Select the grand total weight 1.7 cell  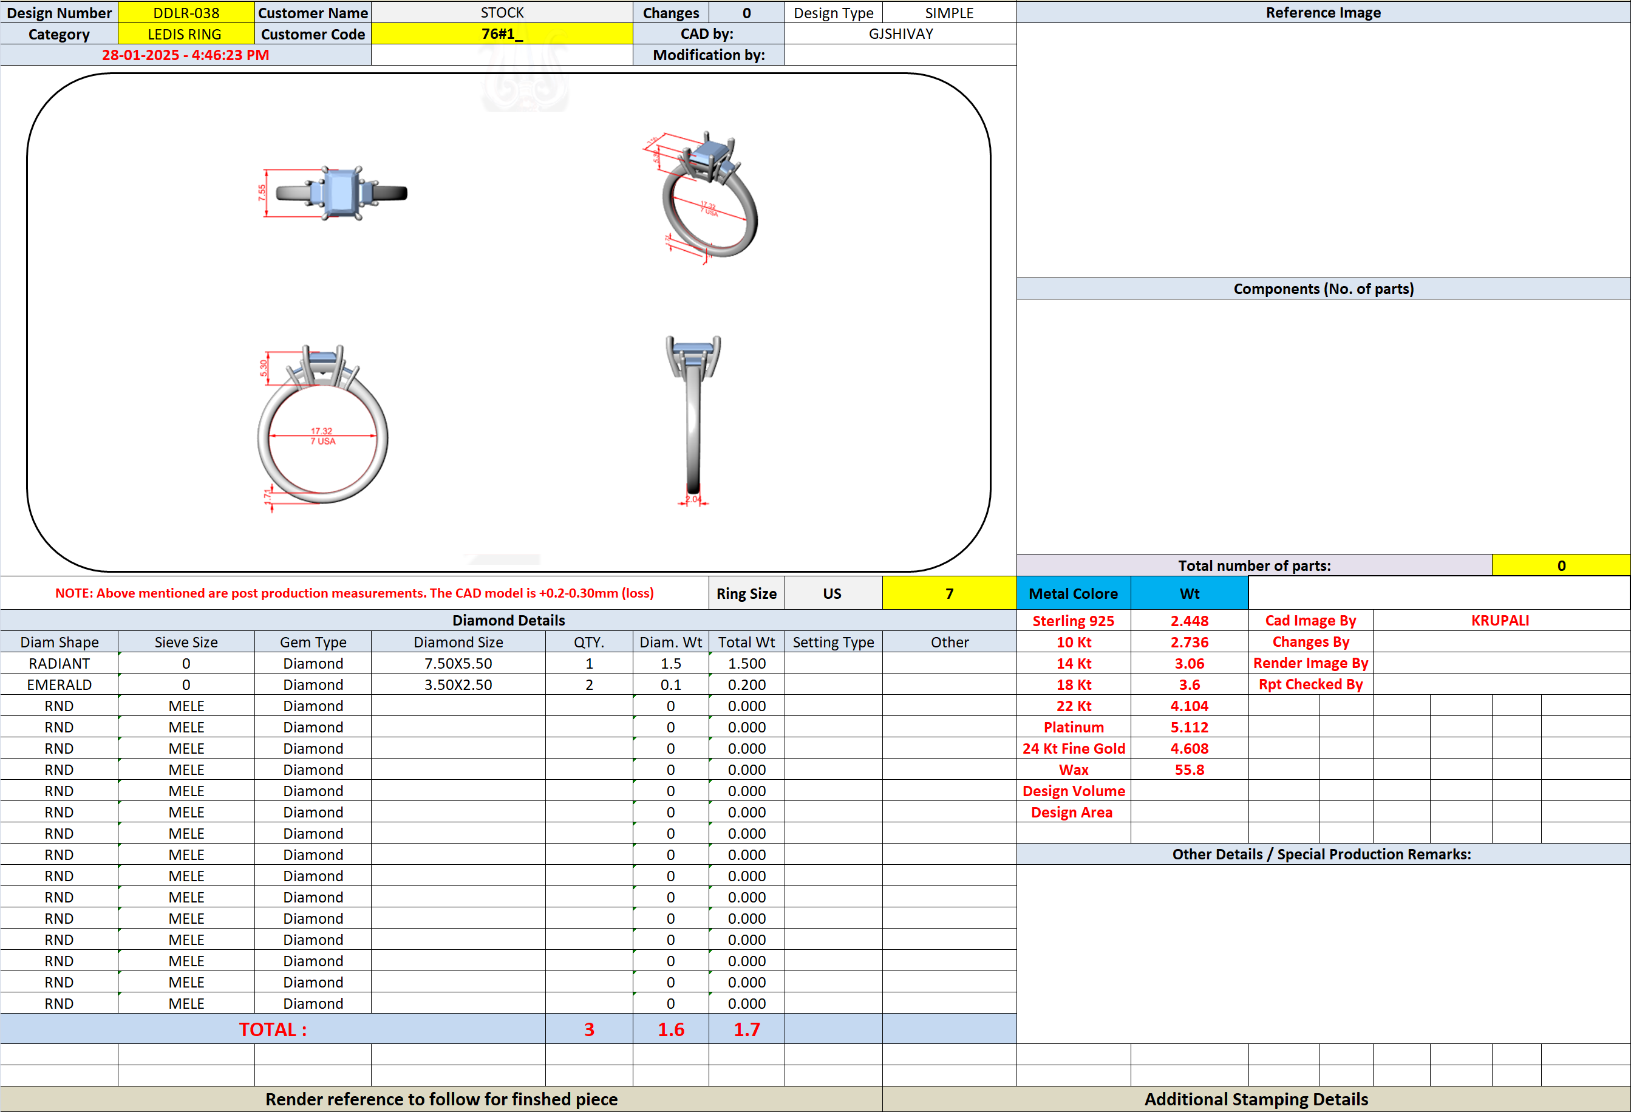(747, 1029)
